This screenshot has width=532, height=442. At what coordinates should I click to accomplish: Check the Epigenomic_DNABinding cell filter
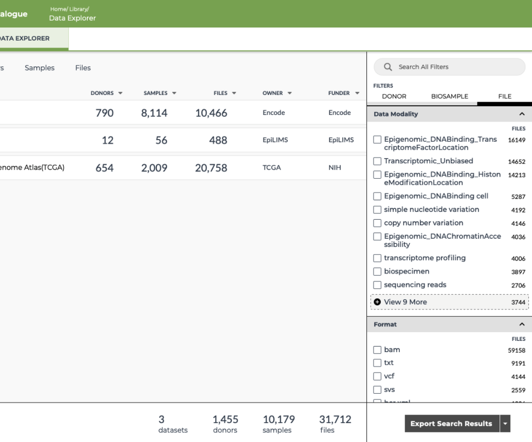tap(377, 196)
